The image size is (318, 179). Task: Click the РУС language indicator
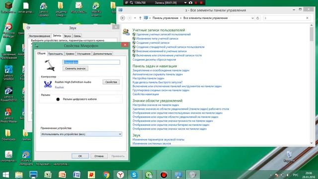click(296, 175)
